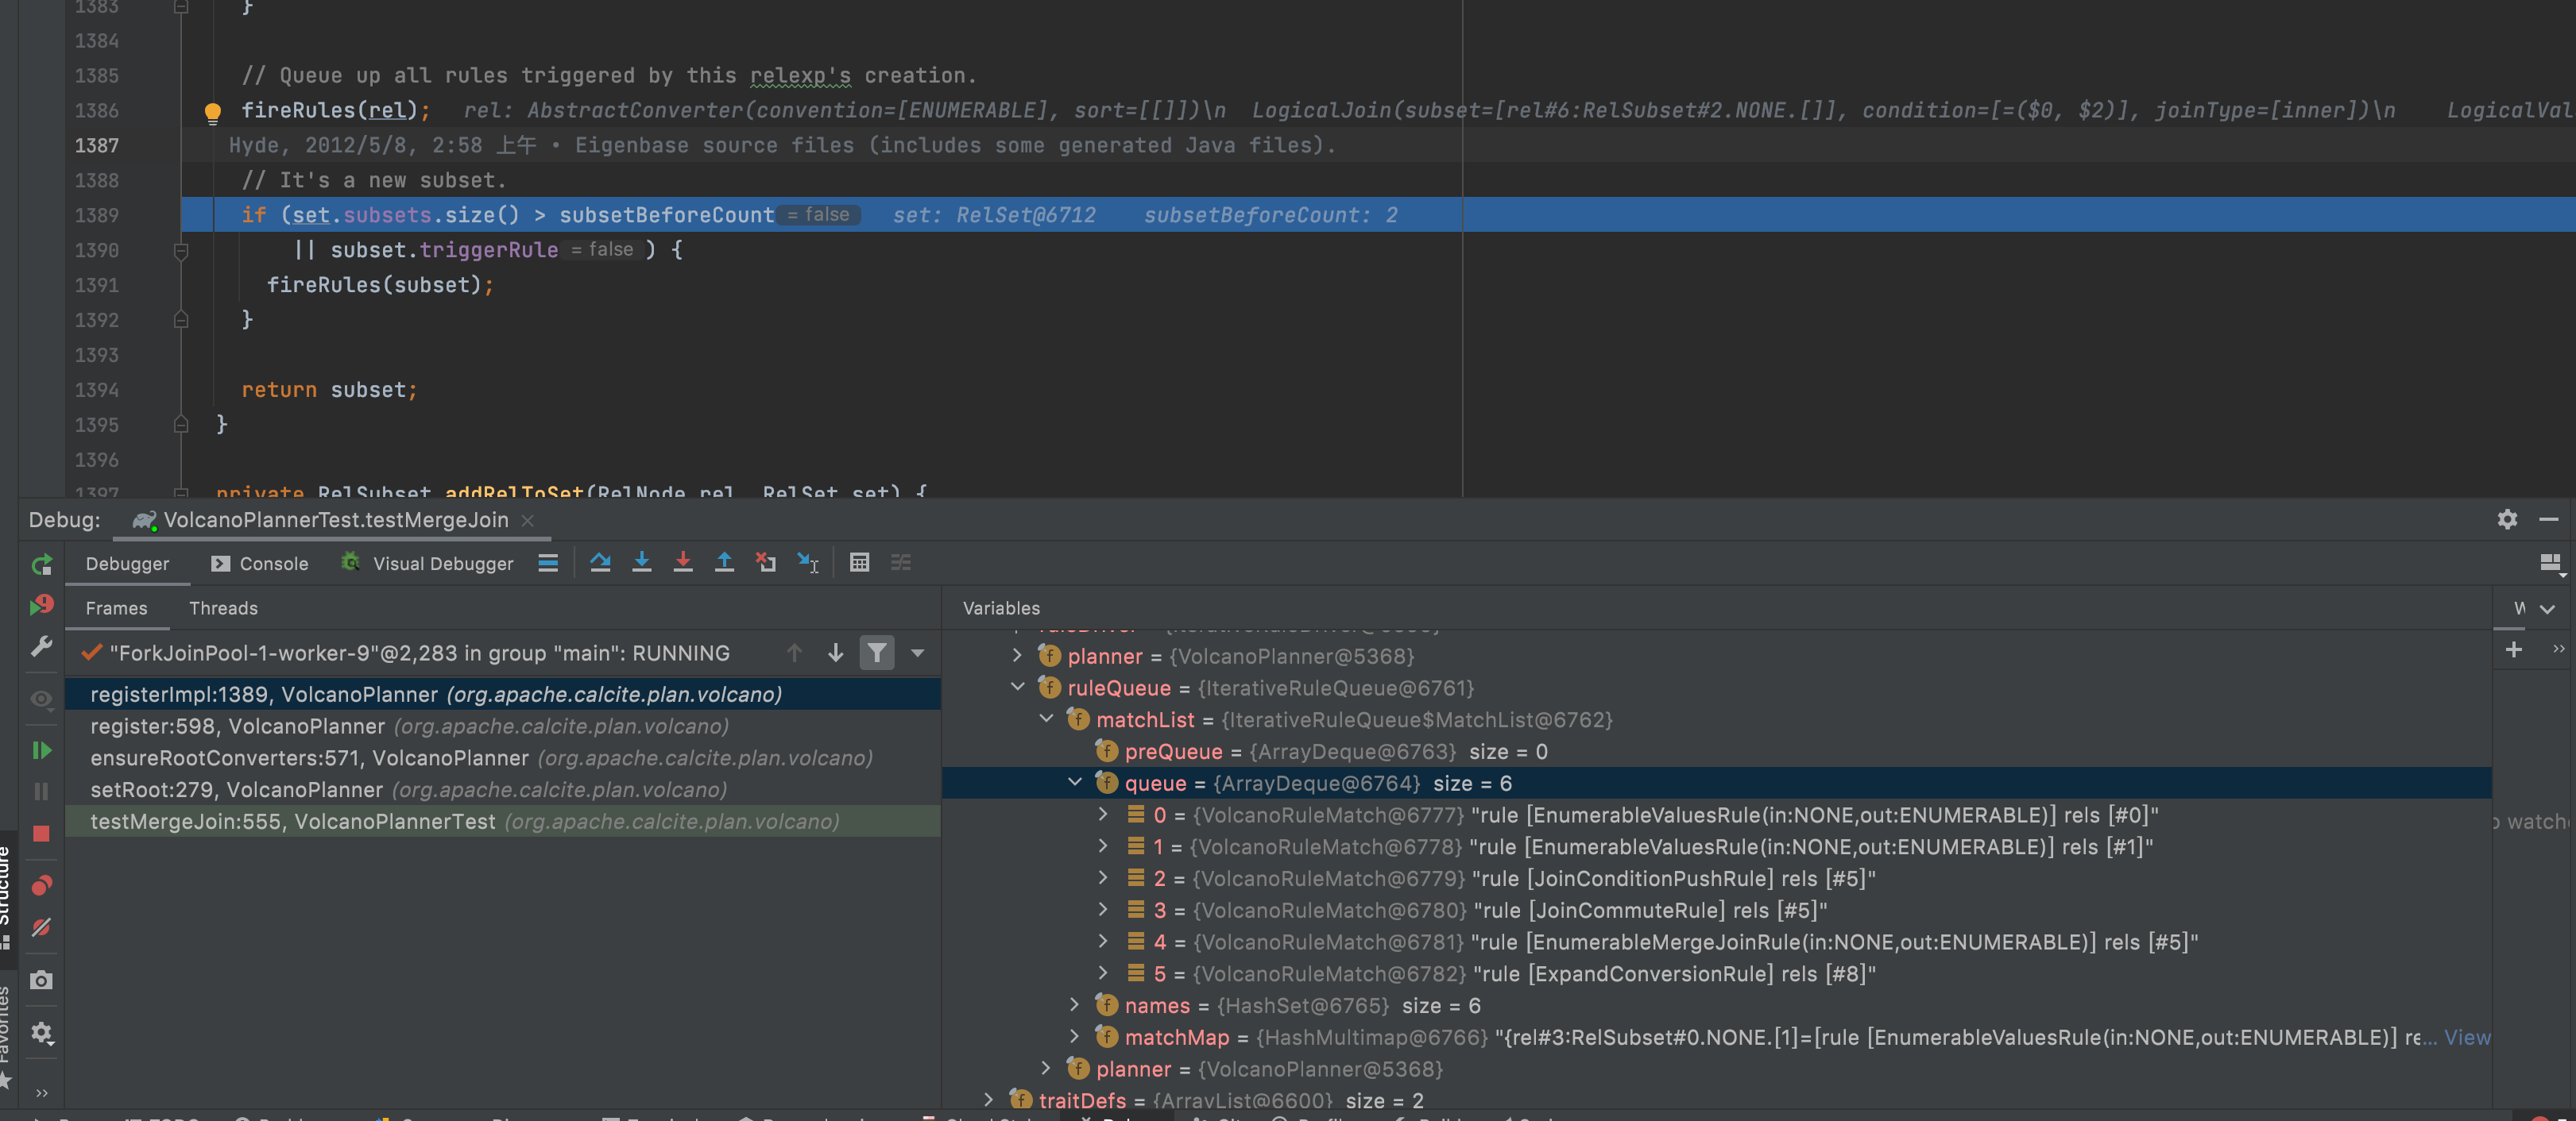The image size is (2576, 1121).
Task: Expand the names HashSet node
Action: pos(1075,1005)
